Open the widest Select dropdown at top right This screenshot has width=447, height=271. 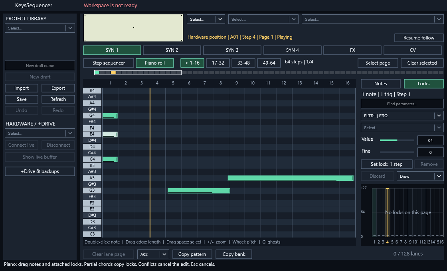coord(373,20)
